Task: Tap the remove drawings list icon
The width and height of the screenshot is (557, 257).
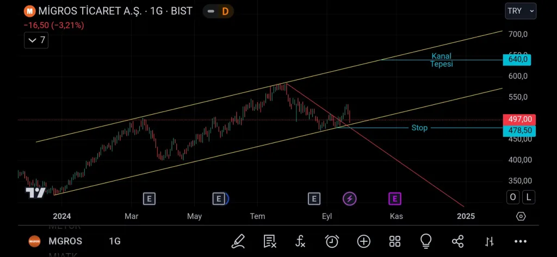Action: (270, 241)
